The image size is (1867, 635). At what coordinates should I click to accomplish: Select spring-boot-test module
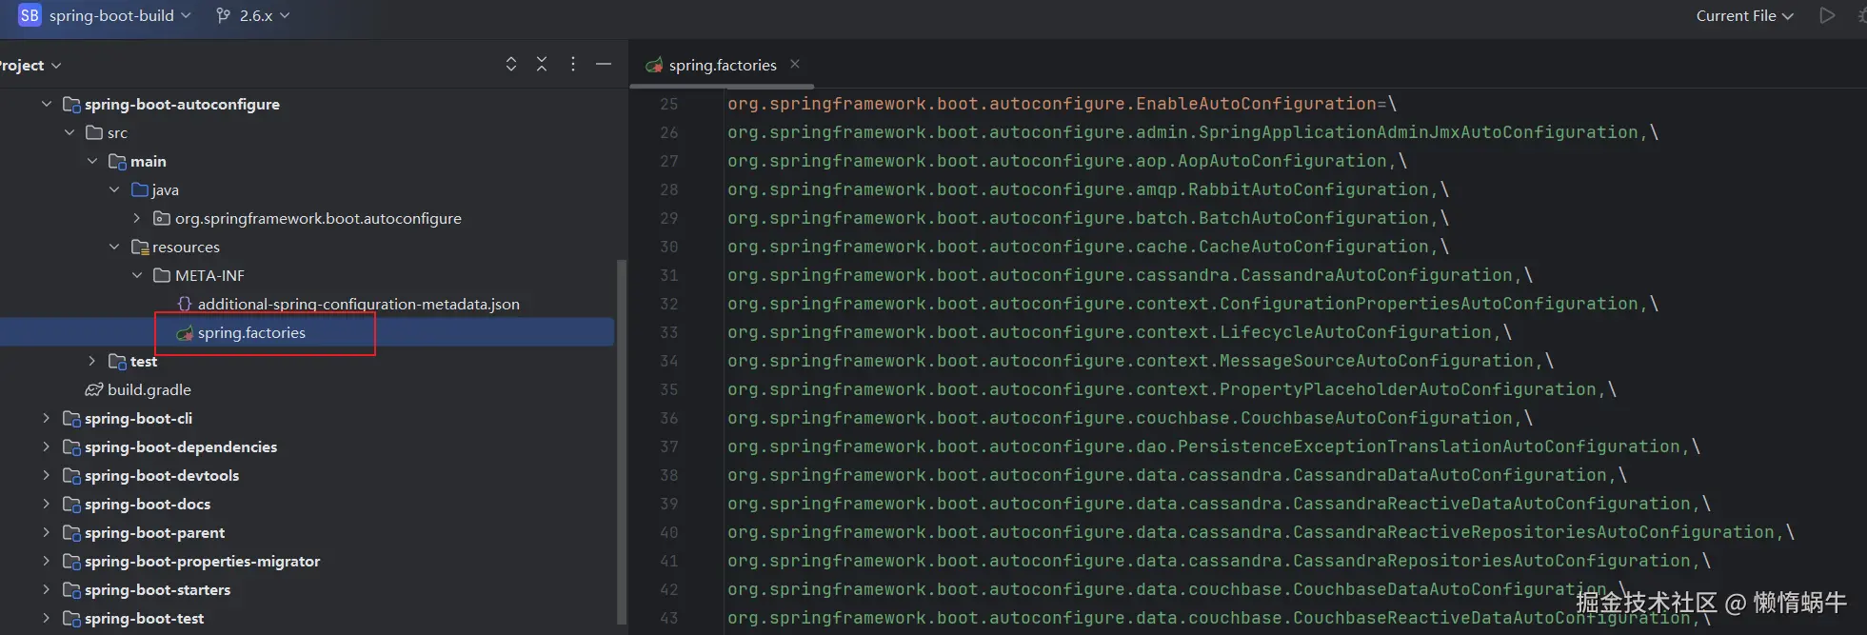click(x=144, y=618)
